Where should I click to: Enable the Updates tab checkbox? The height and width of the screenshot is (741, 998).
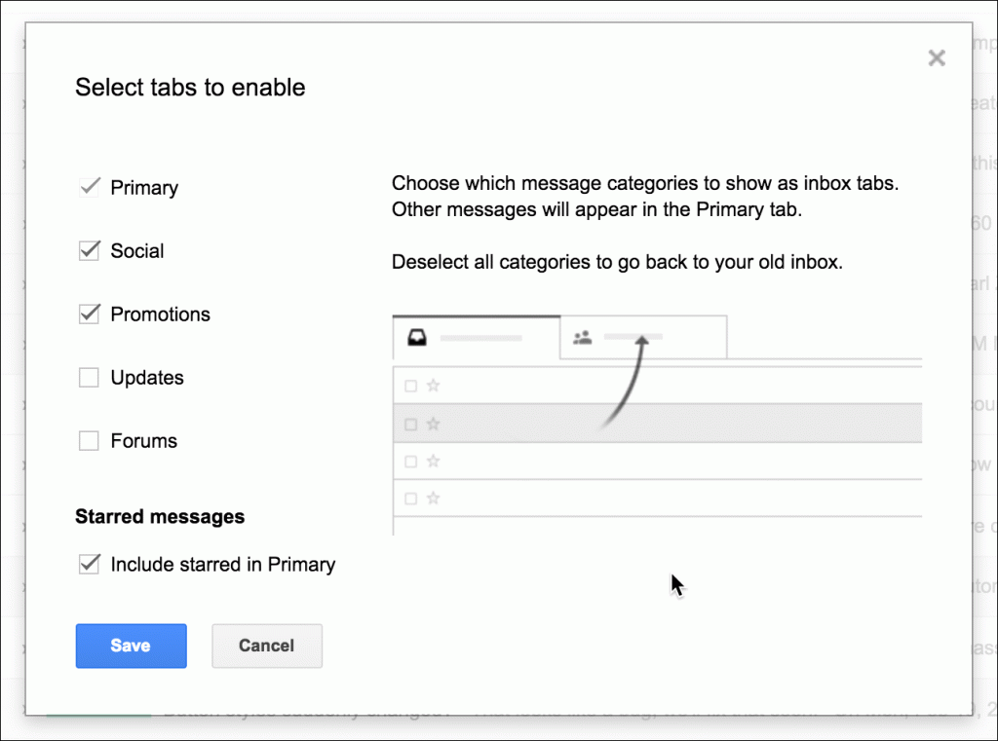pos(89,378)
